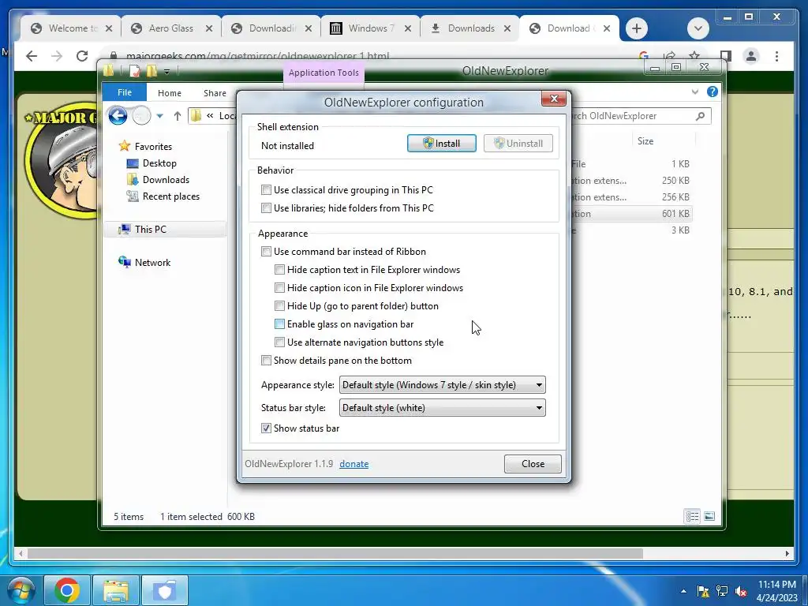Switch to the Aero Glass browser tab

tap(171, 28)
